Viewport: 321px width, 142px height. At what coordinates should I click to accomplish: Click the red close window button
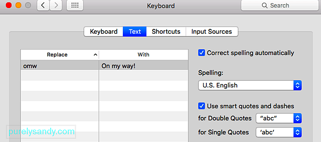click(9, 5)
